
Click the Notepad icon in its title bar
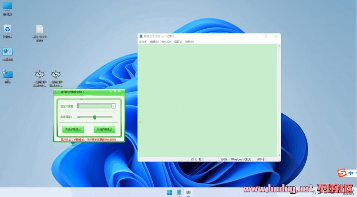pyautogui.click(x=141, y=36)
